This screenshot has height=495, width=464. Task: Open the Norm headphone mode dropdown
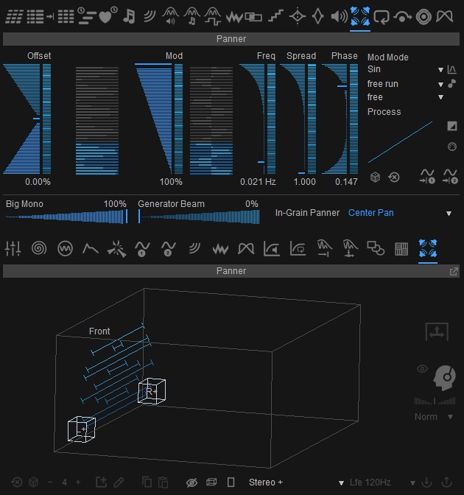(434, 417)
